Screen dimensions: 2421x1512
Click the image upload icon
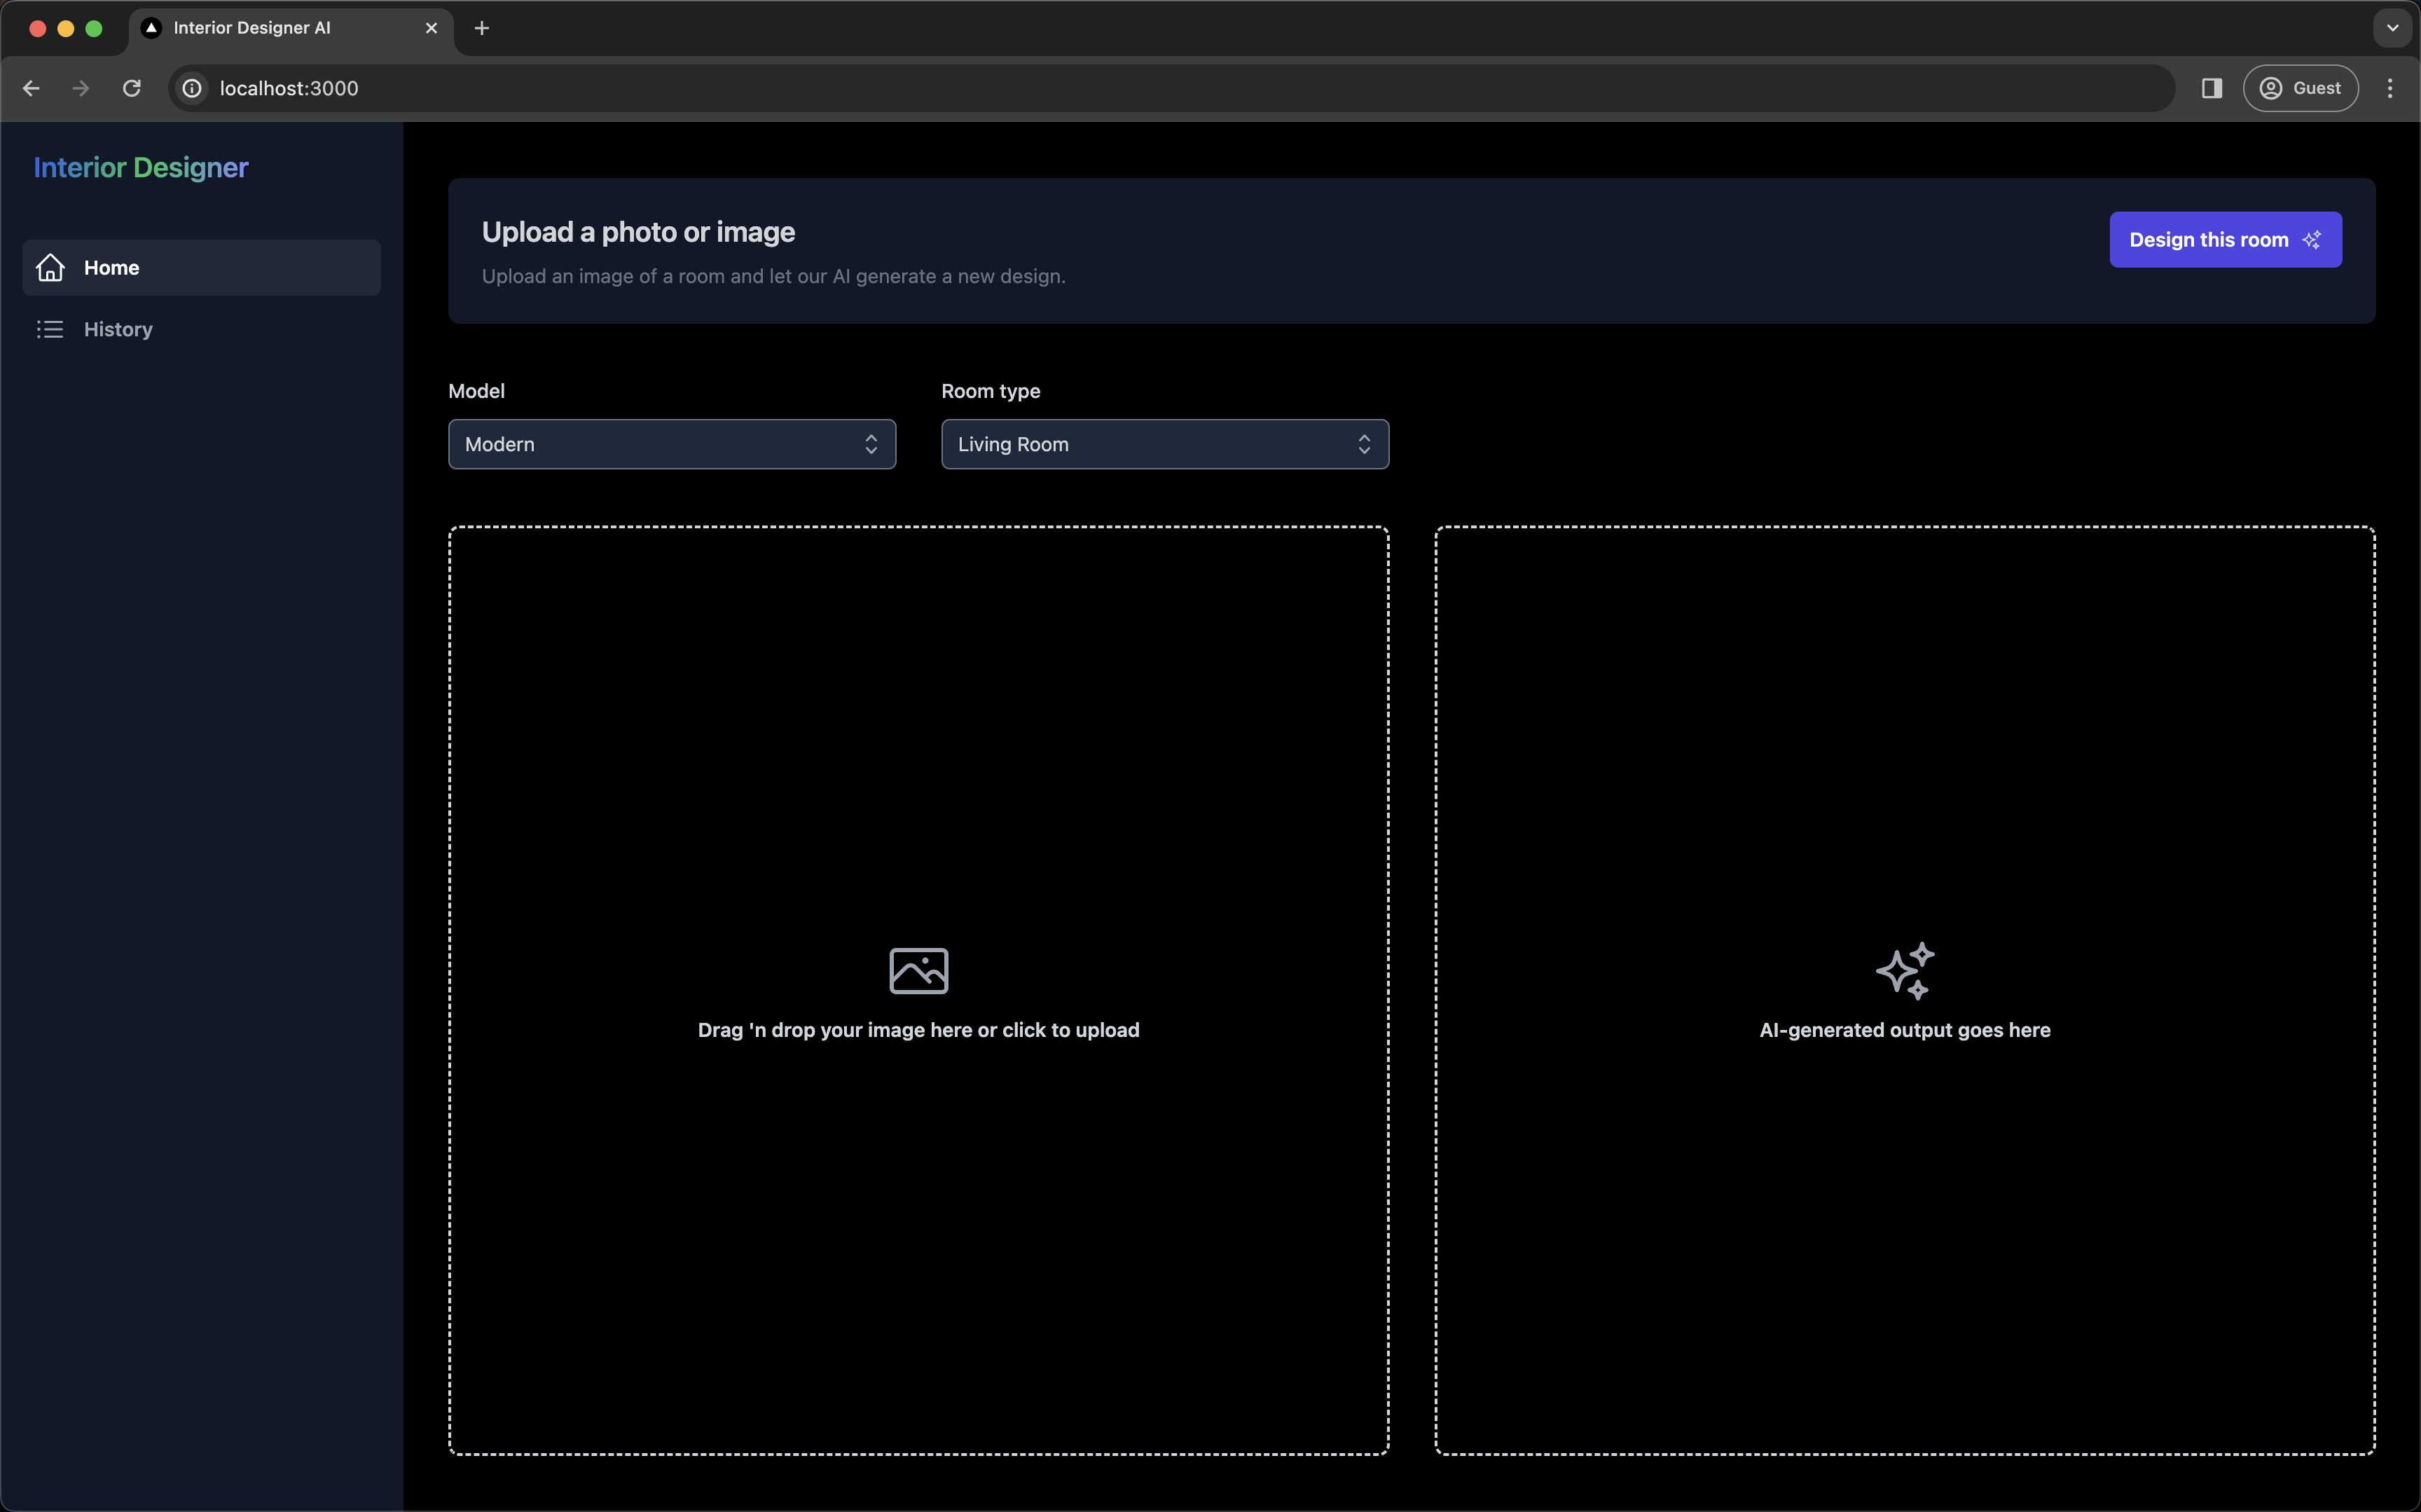(x=918, y=972)
